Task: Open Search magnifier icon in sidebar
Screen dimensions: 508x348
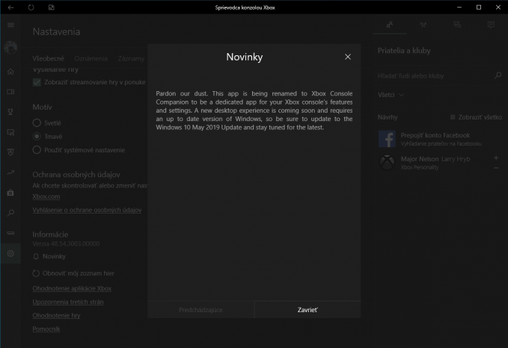Action: point(10,213)
